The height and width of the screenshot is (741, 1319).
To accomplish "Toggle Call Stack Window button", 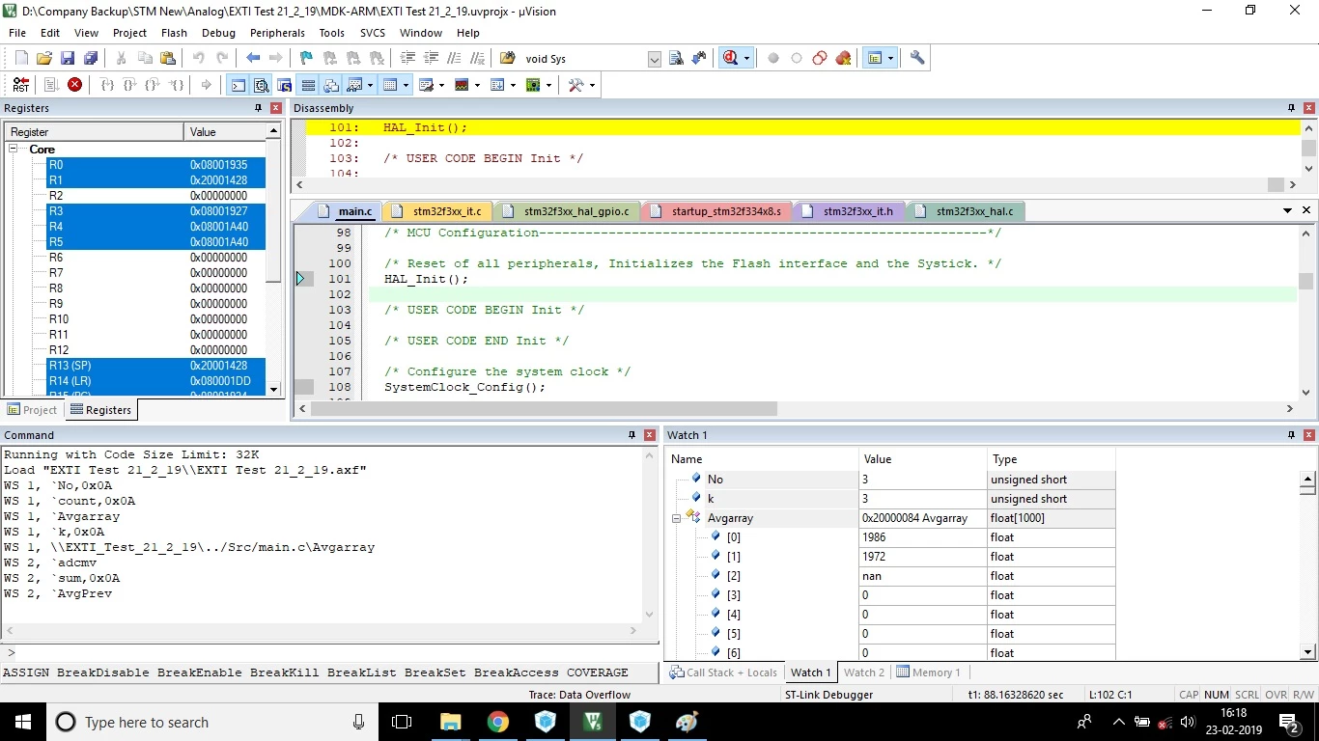I will [x=331, y=85].
